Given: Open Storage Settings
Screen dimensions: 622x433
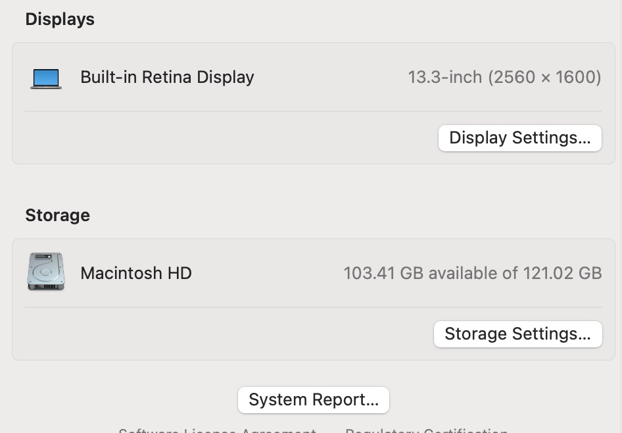Looking at the screenshot, I should (x=517, y=334).
